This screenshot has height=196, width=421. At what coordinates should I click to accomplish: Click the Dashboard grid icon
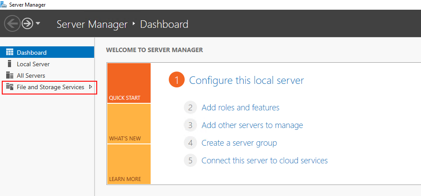[10, 52]
